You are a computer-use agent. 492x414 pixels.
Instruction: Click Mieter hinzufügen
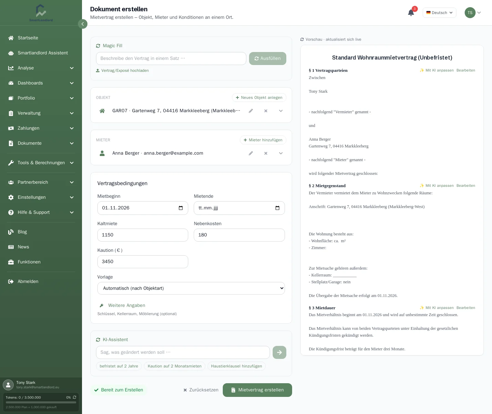(263, 140)
